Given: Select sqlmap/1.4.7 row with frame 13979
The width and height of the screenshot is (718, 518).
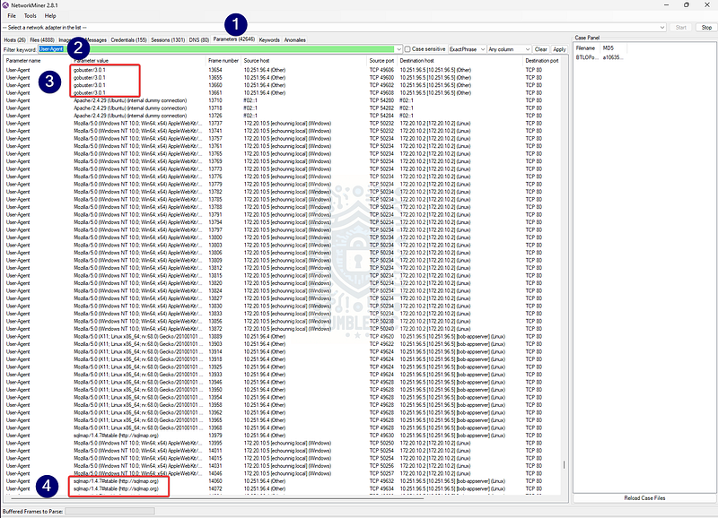Looking at the screenshot, I should pyautogui.click(x=282, y=436).
